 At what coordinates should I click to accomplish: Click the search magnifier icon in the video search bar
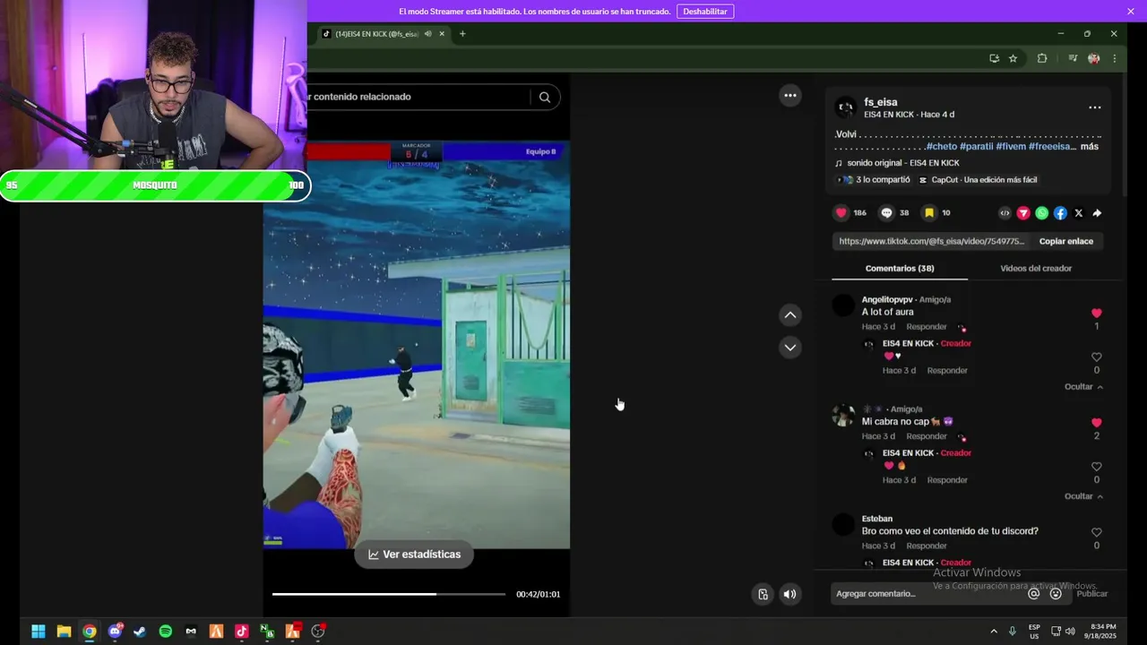[x=544, y=97]
